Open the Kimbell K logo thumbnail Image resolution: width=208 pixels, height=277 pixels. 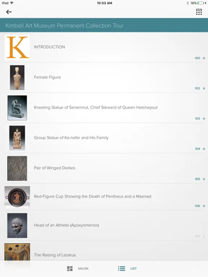coord(17,47)
